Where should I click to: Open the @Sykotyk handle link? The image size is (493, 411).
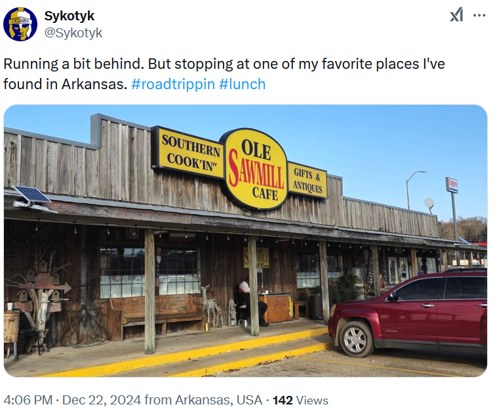coord(73,33)
